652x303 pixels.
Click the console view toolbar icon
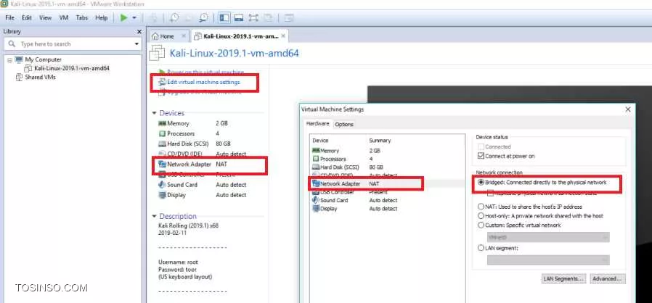tap(289, 18)
